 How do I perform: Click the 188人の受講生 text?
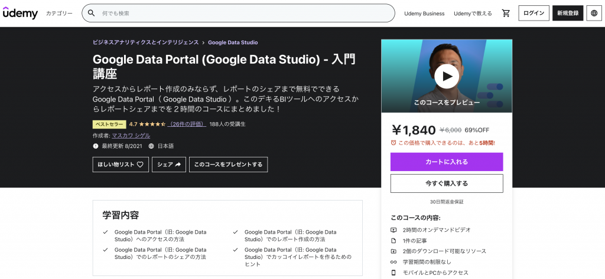click(227, 124)
